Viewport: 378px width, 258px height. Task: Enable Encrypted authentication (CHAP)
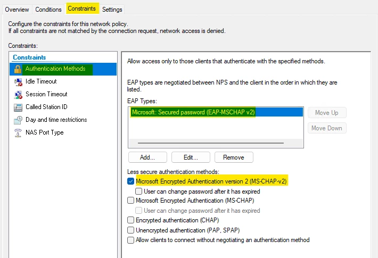130,220
